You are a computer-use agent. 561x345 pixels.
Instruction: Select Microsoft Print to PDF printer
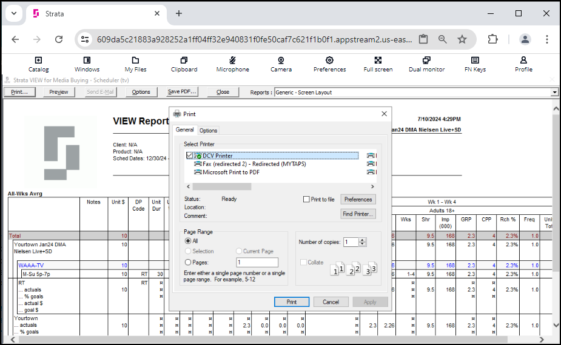[x=226, y=172]
